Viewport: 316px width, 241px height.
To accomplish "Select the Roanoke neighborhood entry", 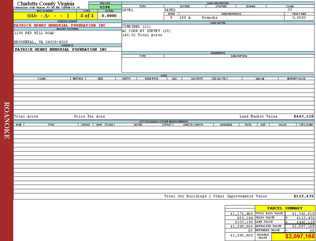I will click(209, 17).
